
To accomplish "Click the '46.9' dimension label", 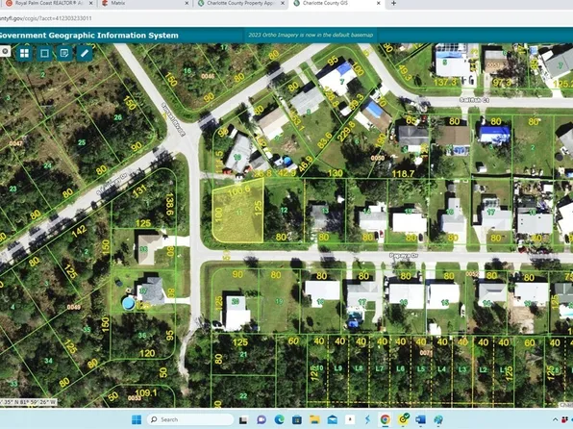I will pyautogui.click(x=307, y=164).
